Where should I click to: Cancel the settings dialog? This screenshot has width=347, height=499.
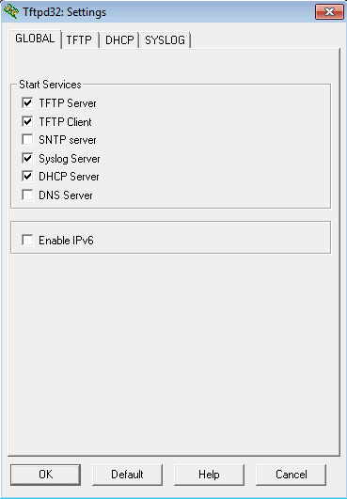[291, 475]
